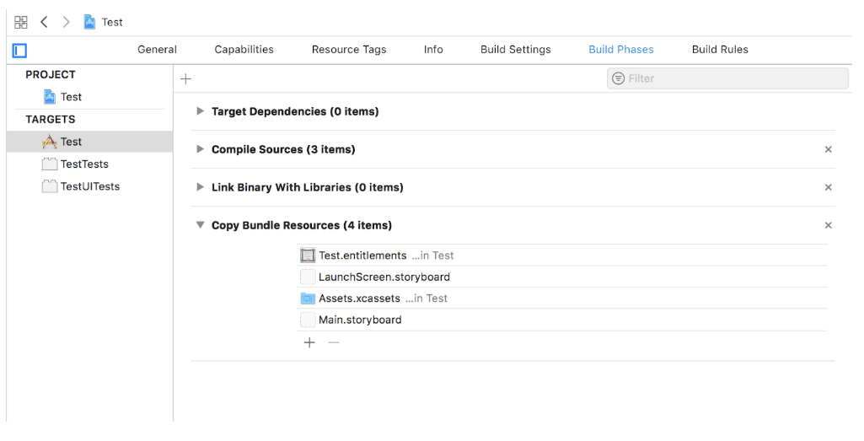
Task: Select the TestTests target name
Action: [84, 164]
